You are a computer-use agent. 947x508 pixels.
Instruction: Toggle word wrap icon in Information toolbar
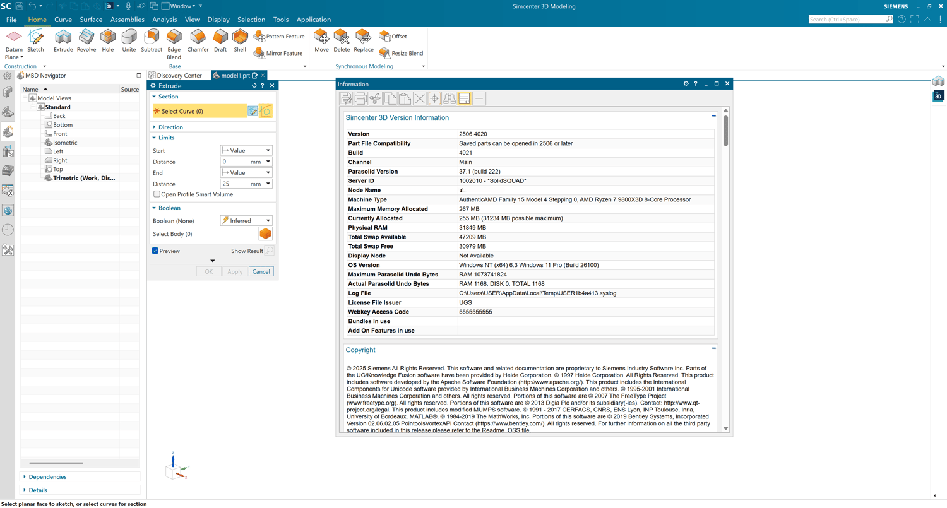[464, 98]
